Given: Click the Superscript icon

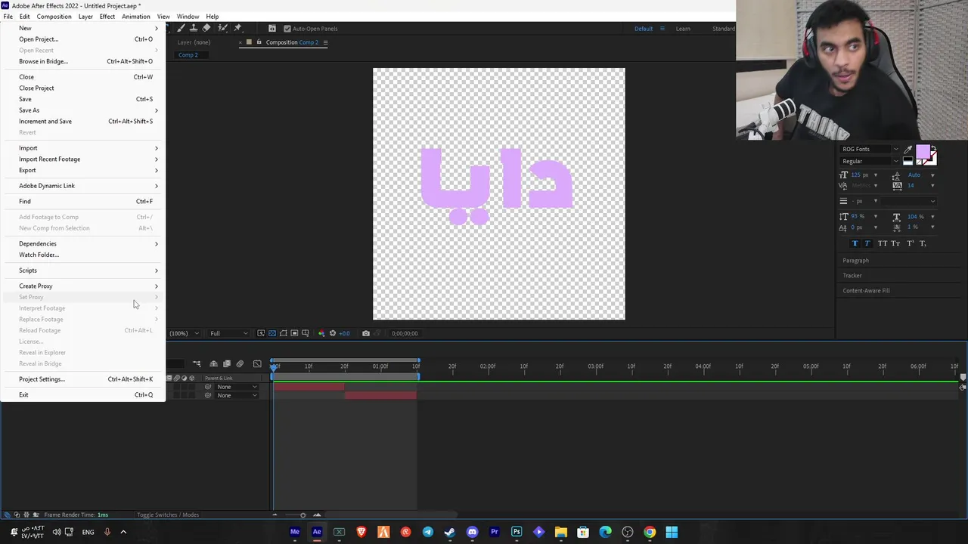Looking at the screenshot, I should click(x=911, y=243).
